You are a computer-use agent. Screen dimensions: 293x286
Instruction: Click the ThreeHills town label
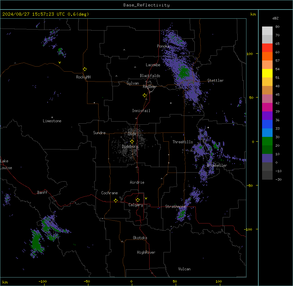183,142
